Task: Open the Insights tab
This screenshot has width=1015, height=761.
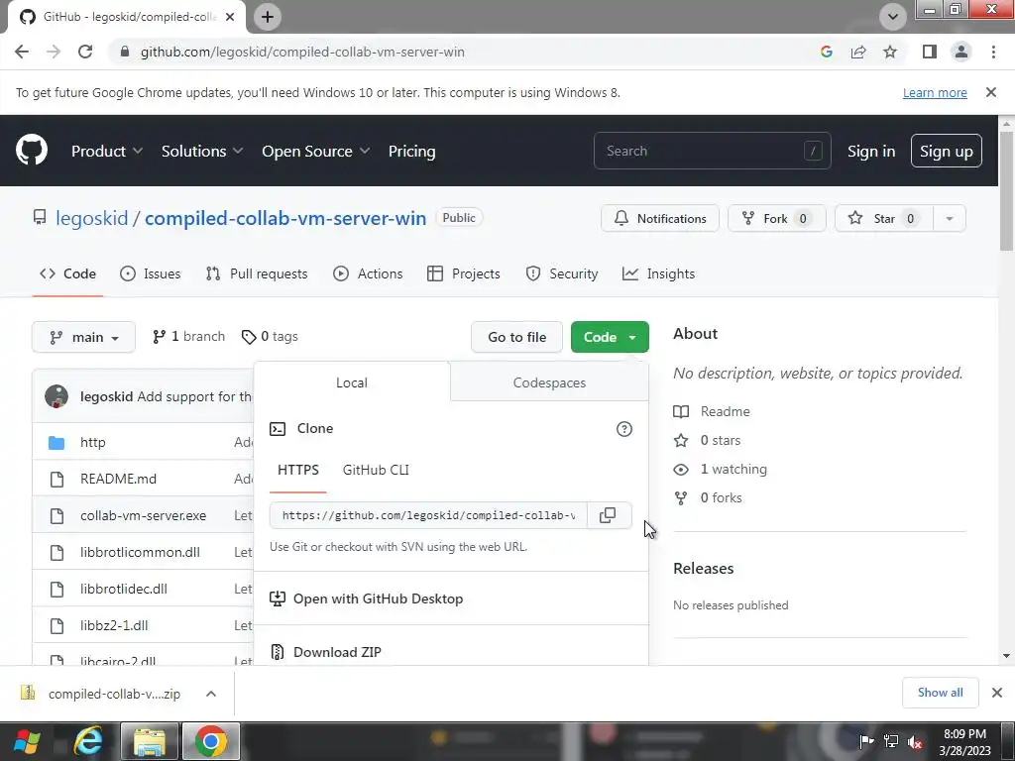Action: pos(658,273)
